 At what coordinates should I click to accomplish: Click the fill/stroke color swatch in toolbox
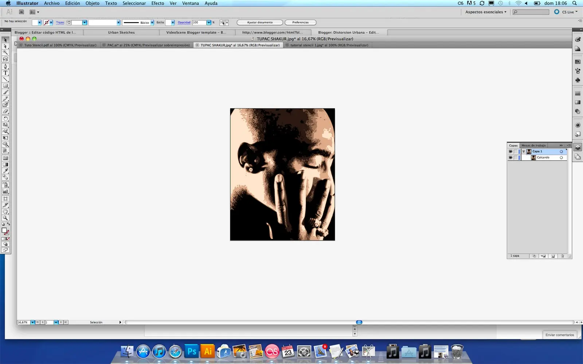[5, 231]
